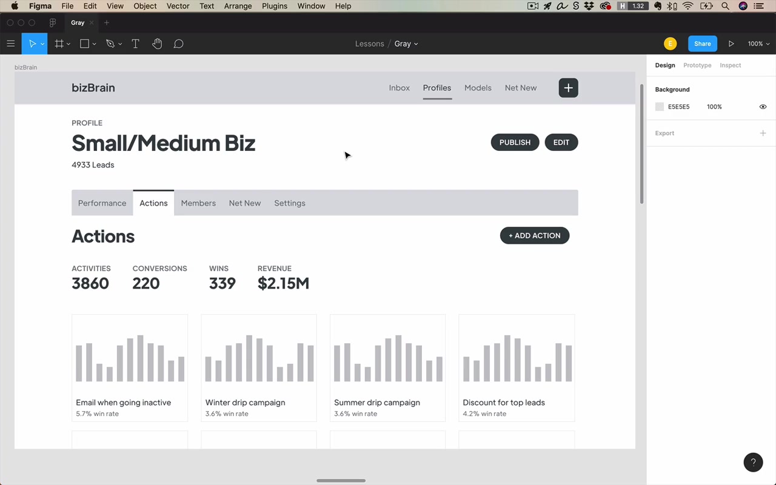776x485 pixels.
Task: Expand Frame tool options chevron
Action: 69,44
